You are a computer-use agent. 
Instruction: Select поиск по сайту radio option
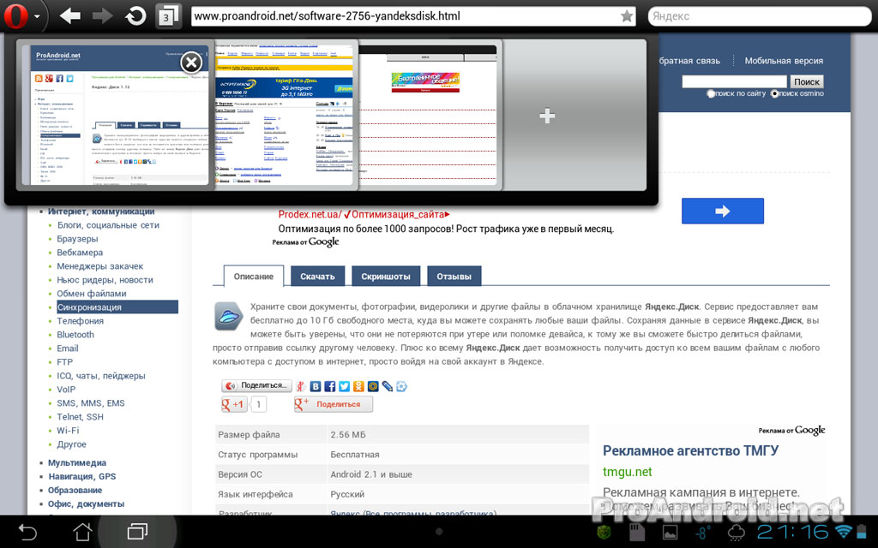[x=711, y=94]
